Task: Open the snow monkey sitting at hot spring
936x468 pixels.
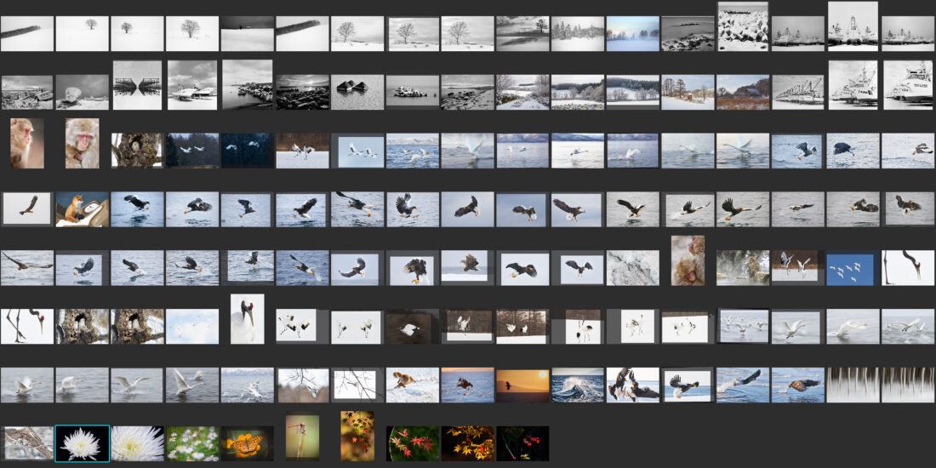Action: (x=743, y=267)
